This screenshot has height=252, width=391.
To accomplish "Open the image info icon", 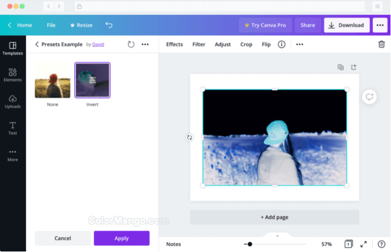I will tap(282, 44).
